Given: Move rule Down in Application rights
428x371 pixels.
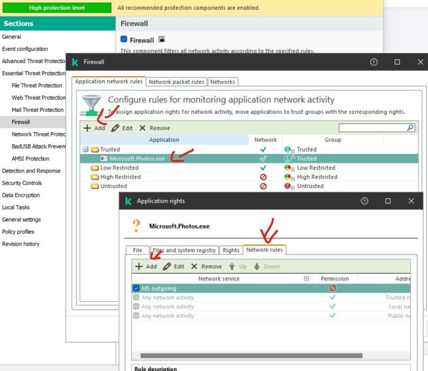Looking at the screenshot, I should 267,266.
